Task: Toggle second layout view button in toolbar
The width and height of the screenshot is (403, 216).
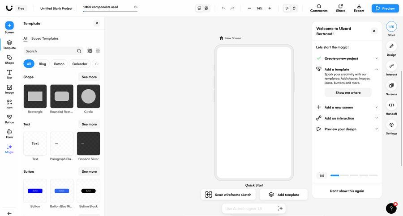Action: [206, 8]
